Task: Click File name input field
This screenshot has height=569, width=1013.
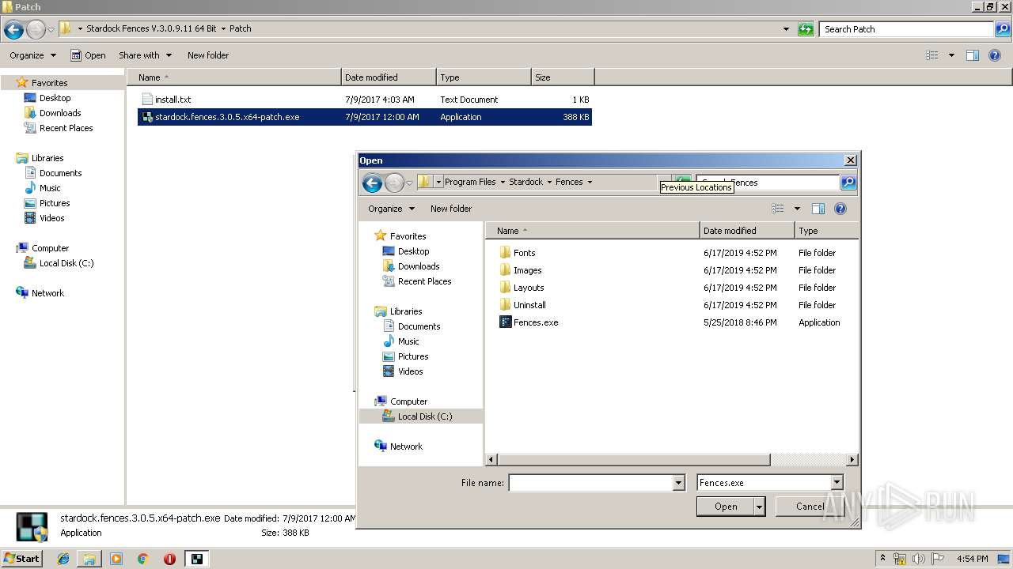Action: 590,483
